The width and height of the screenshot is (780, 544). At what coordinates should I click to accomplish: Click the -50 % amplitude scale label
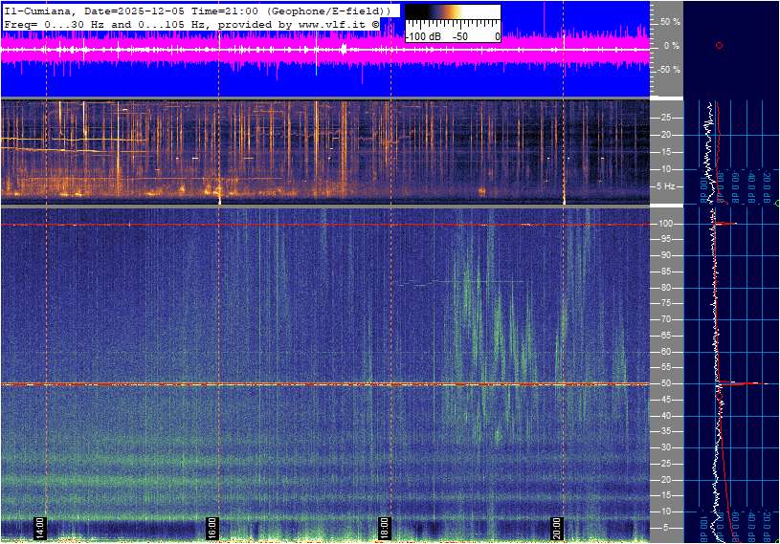pyautogui.click(x=668, y=70)
